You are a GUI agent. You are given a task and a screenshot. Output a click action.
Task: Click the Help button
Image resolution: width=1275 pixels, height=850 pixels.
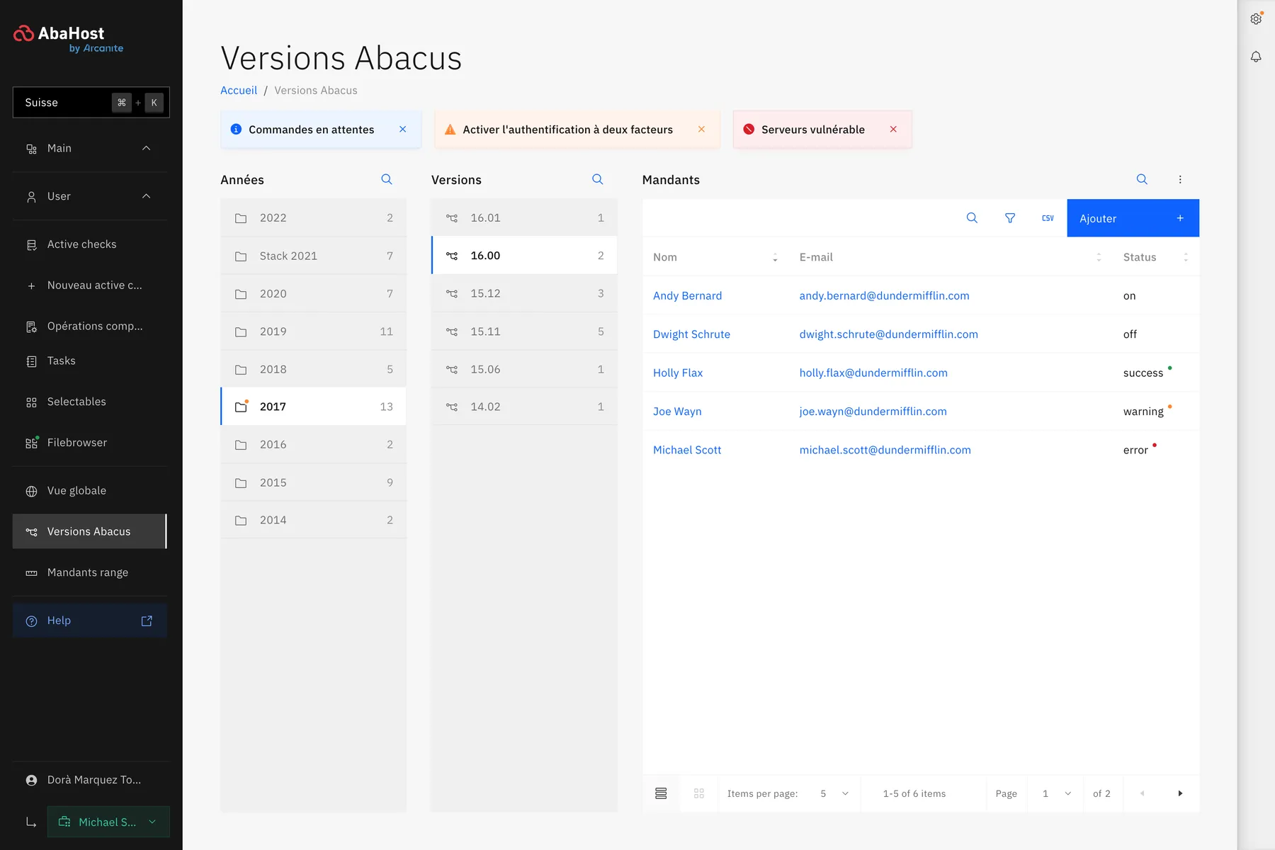90,620
